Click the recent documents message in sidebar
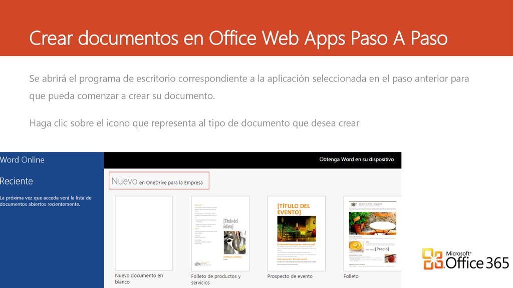 click(x=46, y=201)
